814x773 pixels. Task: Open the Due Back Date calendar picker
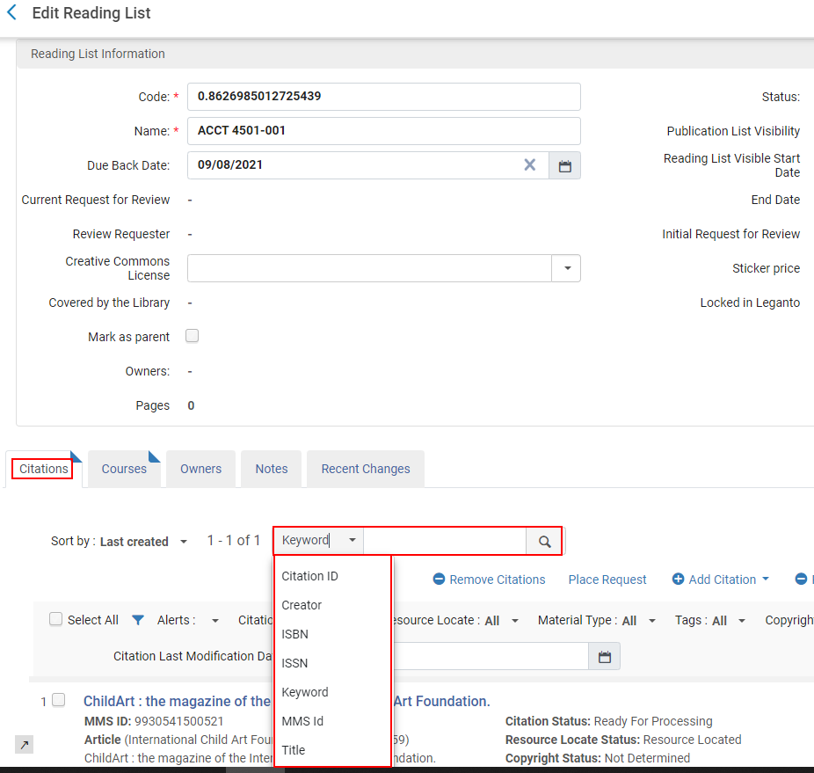(x=565, y=165)
